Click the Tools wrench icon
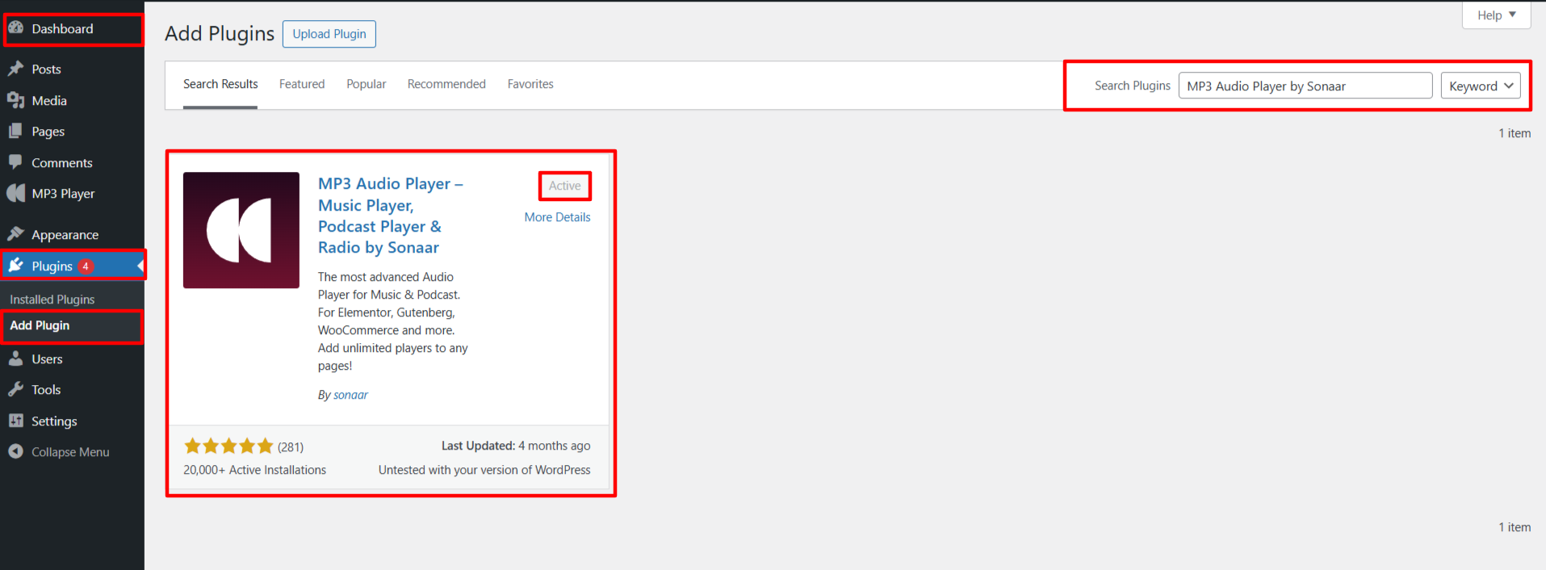This screenshot has height=570, width=1546. (16, 389)
